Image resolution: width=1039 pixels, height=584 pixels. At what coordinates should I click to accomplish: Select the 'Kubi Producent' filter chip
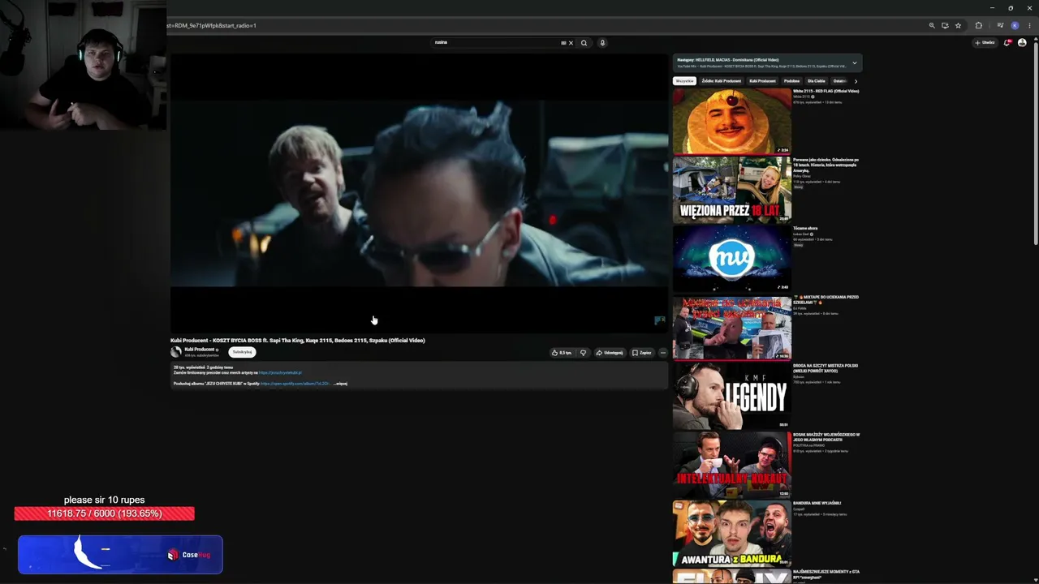tap(762, 81)
